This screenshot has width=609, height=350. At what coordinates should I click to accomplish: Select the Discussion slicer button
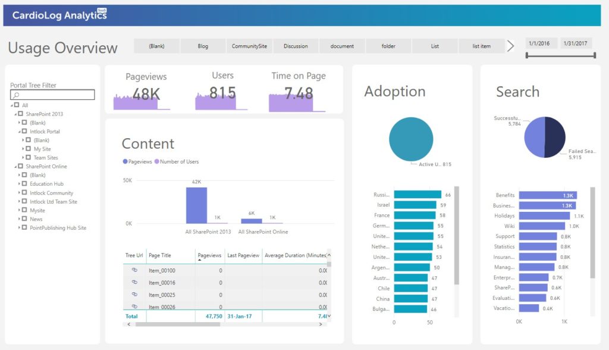tap(296, 46)
